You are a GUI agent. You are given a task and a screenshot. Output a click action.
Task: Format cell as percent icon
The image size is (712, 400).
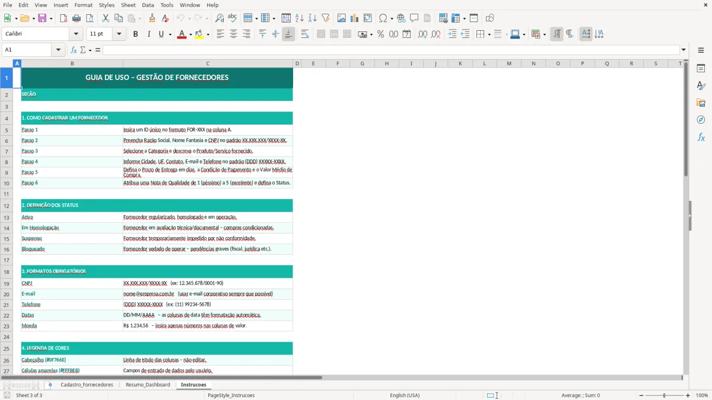[x=380, y=34]
